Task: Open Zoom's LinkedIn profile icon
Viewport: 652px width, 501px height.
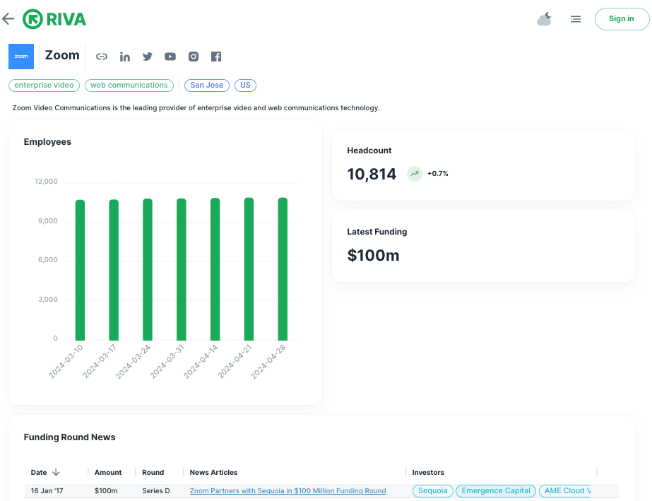Action: tap(125, 57)
